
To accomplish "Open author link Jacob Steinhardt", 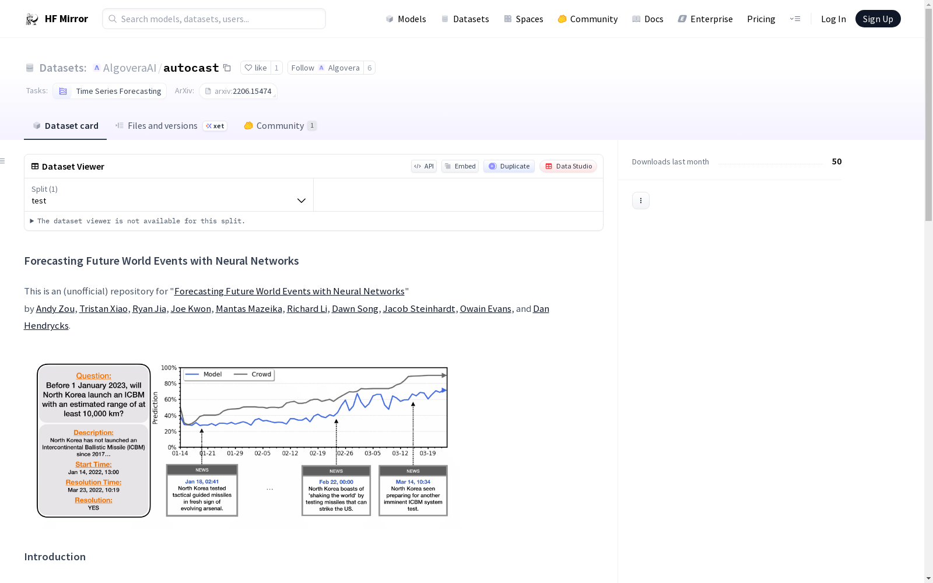I will point(419,309).
